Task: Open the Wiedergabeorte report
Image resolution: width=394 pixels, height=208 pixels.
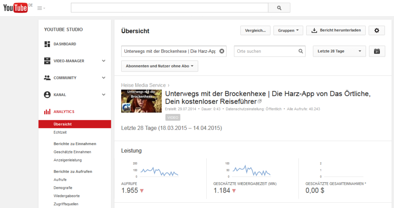Action: click(x=67, y=196)
